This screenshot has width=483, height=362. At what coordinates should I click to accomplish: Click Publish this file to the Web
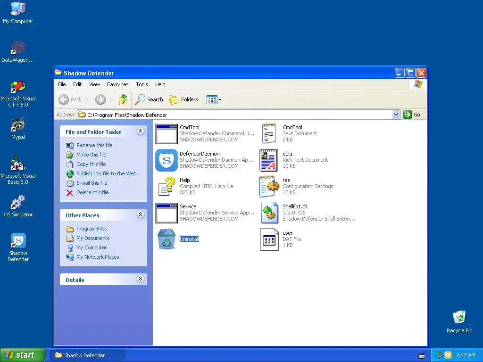pos(106,173)
